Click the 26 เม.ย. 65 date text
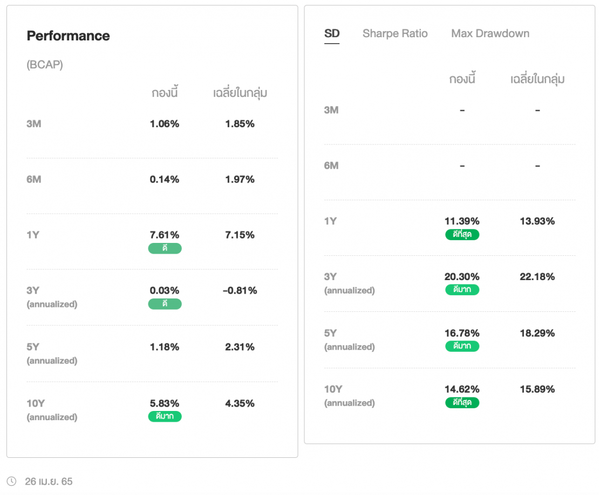Image resolution: width=599 pixels, height=495 pixels. 49,481
